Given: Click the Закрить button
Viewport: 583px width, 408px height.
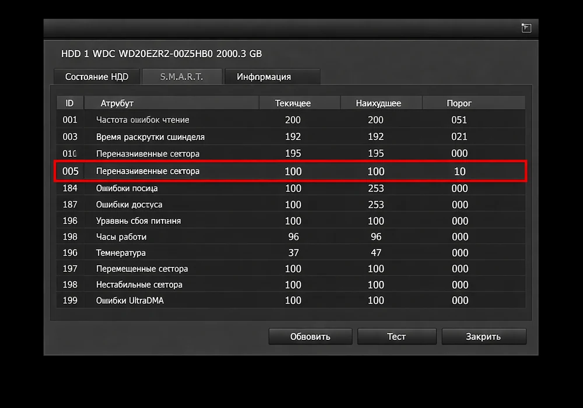Looking at the screenshot, I should tap(484, 336).
